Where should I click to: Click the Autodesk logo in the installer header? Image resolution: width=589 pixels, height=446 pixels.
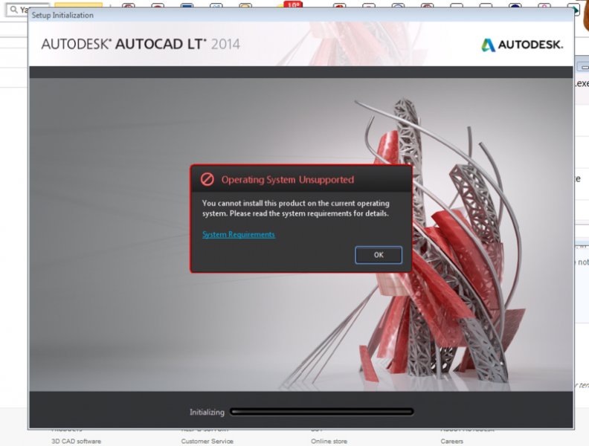tap(522, 45)
